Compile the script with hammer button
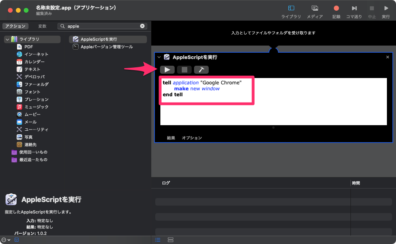 pos(201,70)
